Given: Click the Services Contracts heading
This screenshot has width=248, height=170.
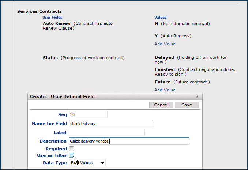Looking at the screenshot, I should pyautogui.click(x=40, y=12).
